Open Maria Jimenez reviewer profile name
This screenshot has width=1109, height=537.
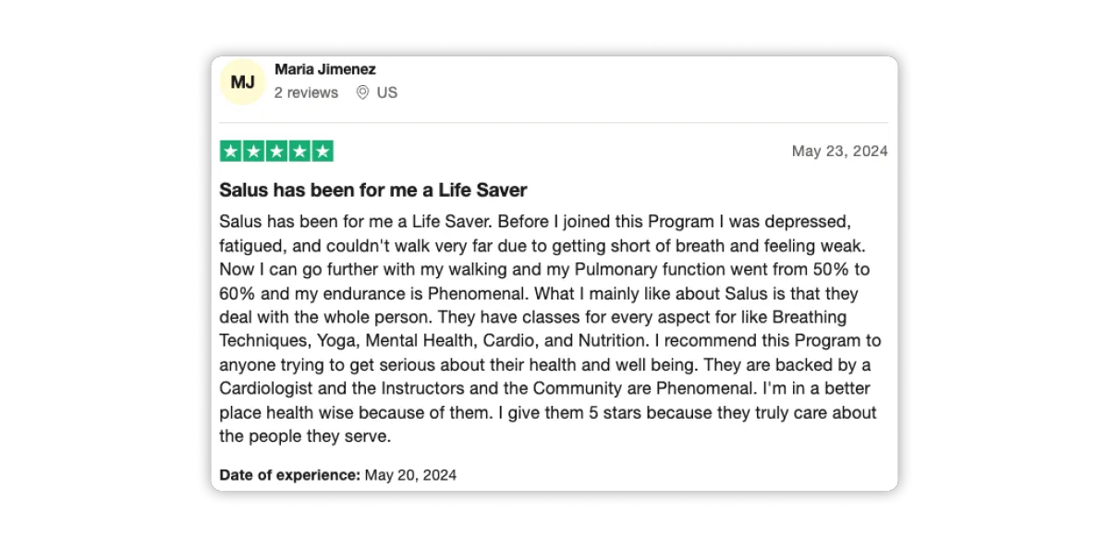pos(325,69)
